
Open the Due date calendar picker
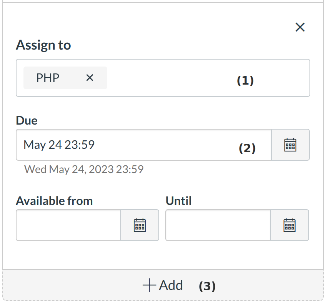click(290, 145)
